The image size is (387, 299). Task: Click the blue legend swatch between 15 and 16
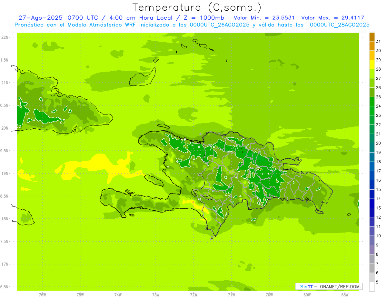click(x=372, y=185)
